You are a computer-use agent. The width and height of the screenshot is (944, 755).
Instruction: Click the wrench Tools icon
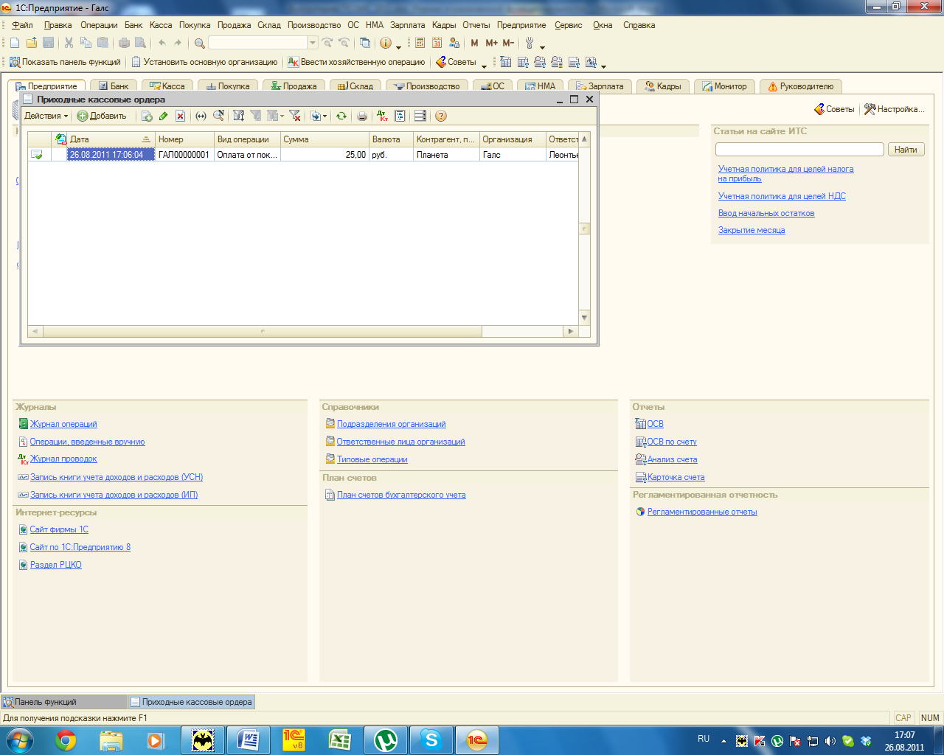tap(529, 43)
